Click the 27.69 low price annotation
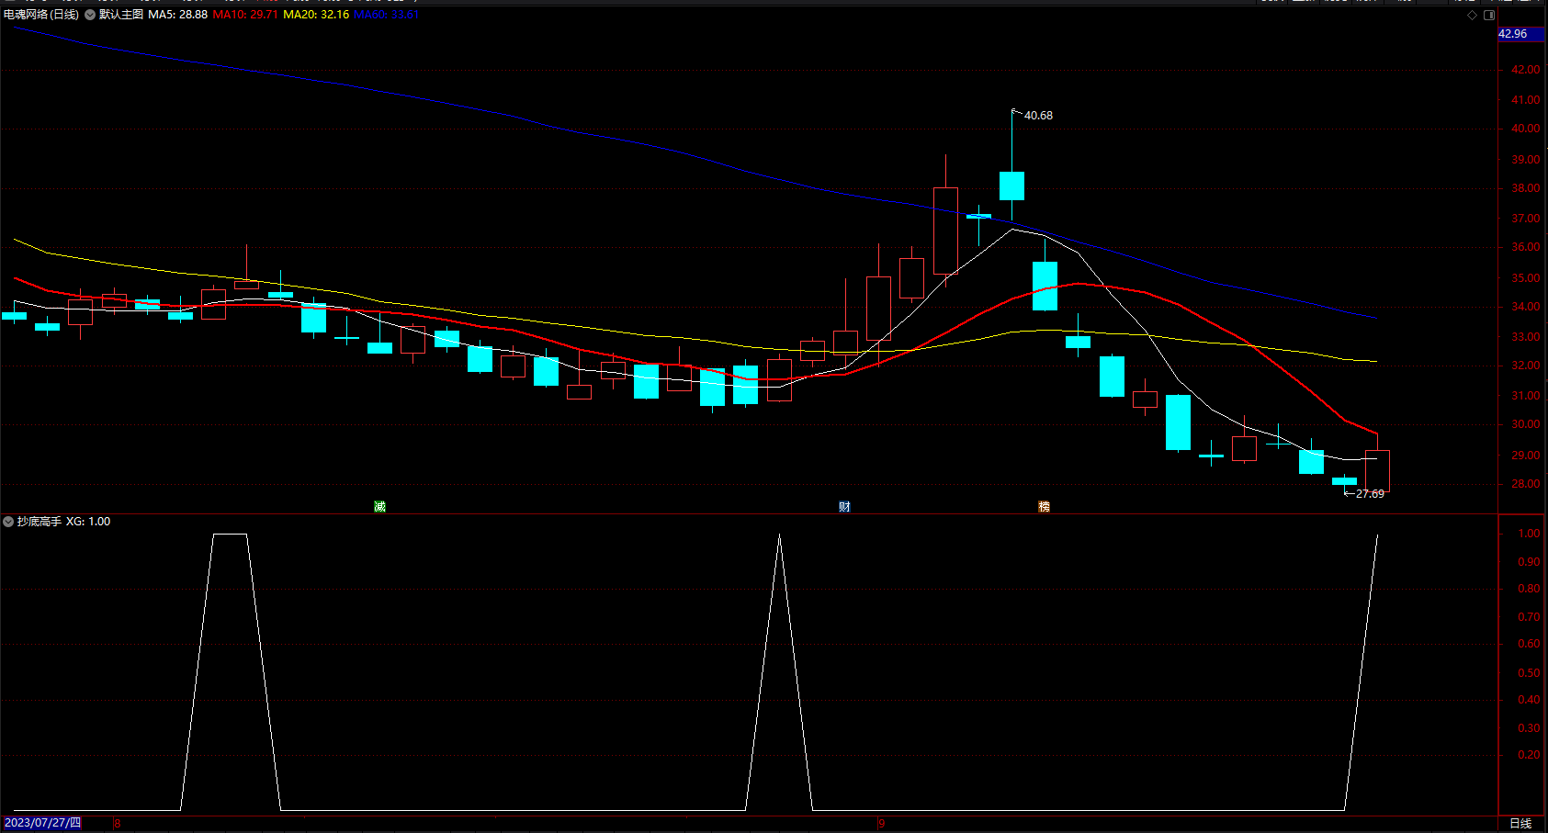The width and height of the screenshot is (1548, 833). [1370, 494]
